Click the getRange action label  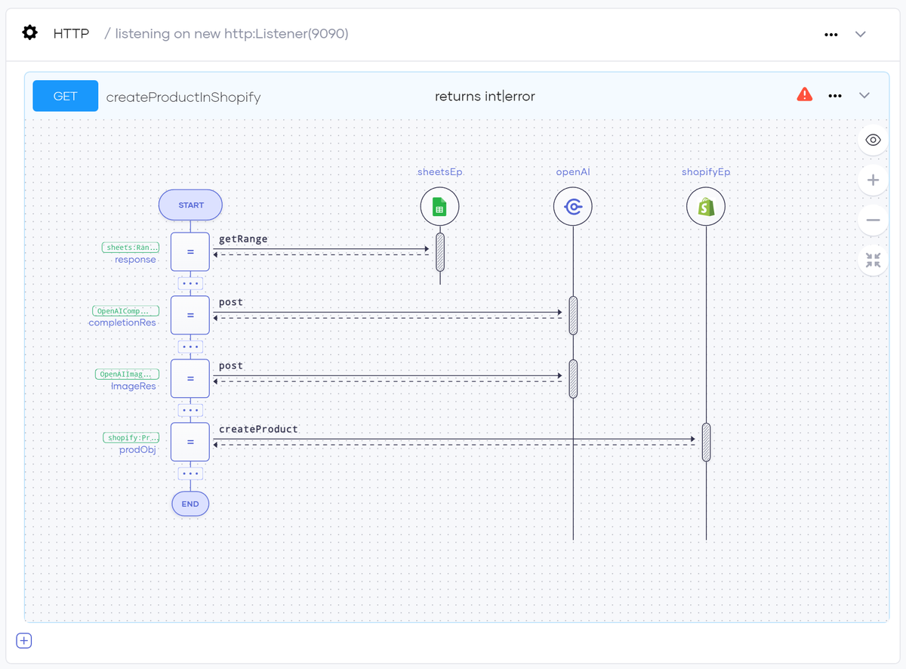pyautogui.click(x=243, y=239)
